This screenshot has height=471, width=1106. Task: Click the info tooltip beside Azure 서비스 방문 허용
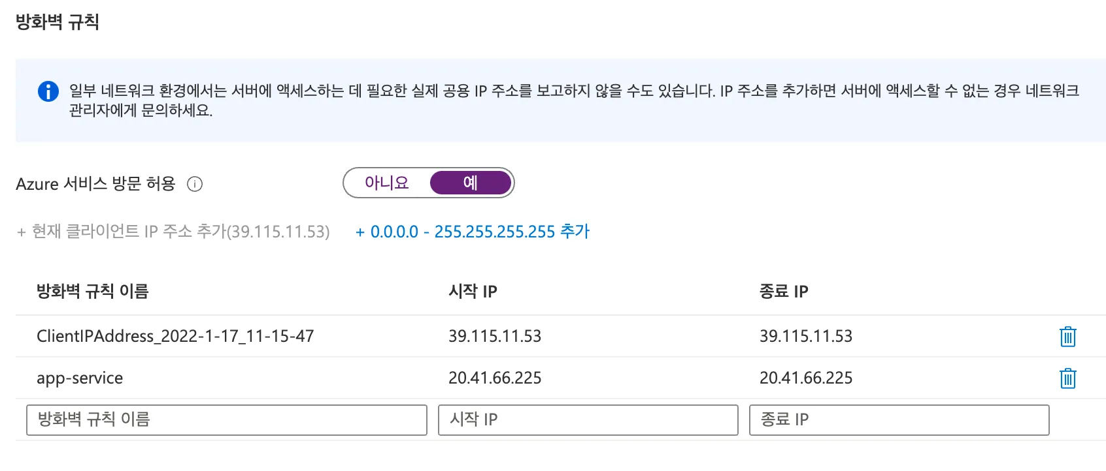(x=195, y=185)
